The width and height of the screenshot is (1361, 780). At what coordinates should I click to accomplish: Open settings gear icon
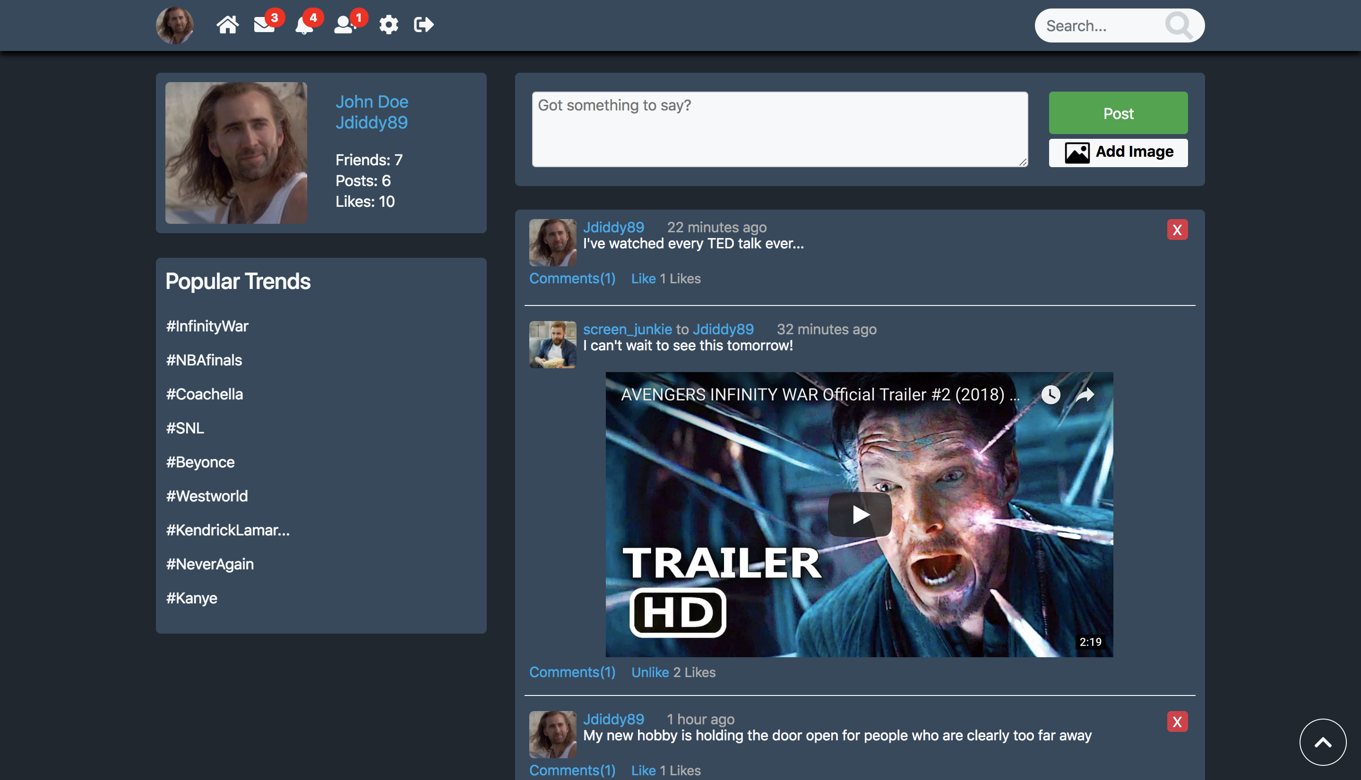coord(388,25)
